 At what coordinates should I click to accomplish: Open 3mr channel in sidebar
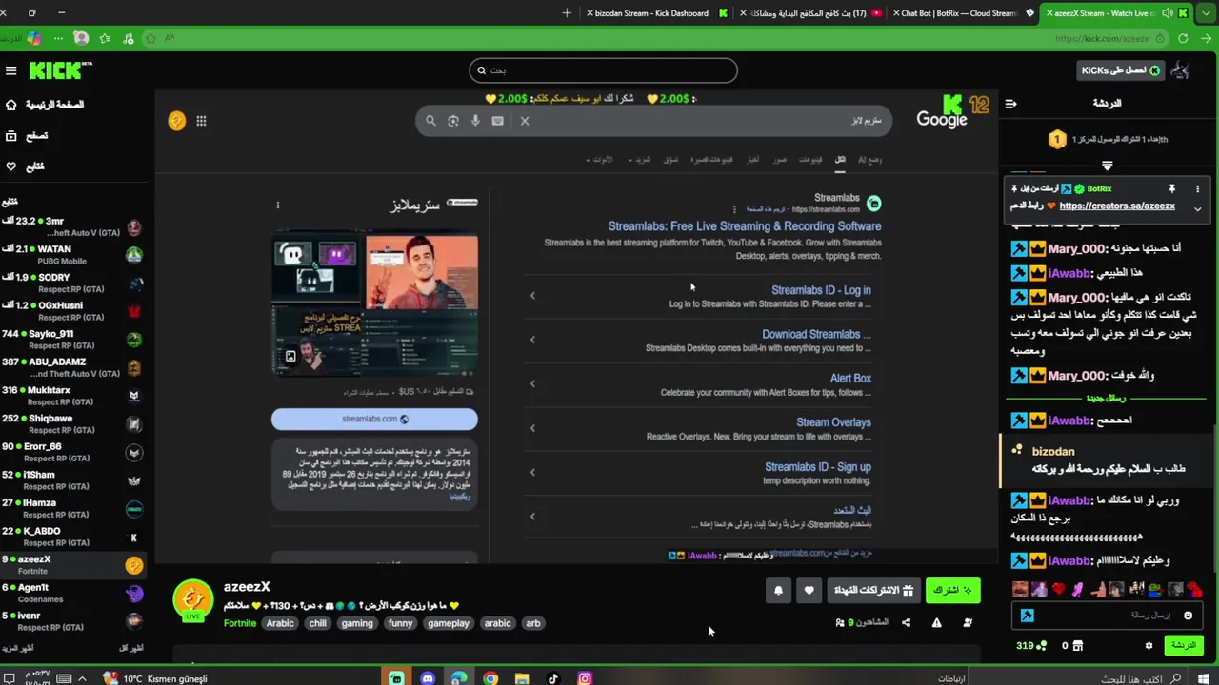(x=71, y=227)
